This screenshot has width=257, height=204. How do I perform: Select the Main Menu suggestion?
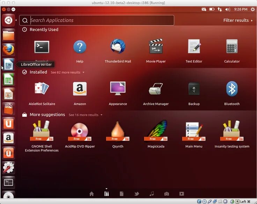coord(194,131)
